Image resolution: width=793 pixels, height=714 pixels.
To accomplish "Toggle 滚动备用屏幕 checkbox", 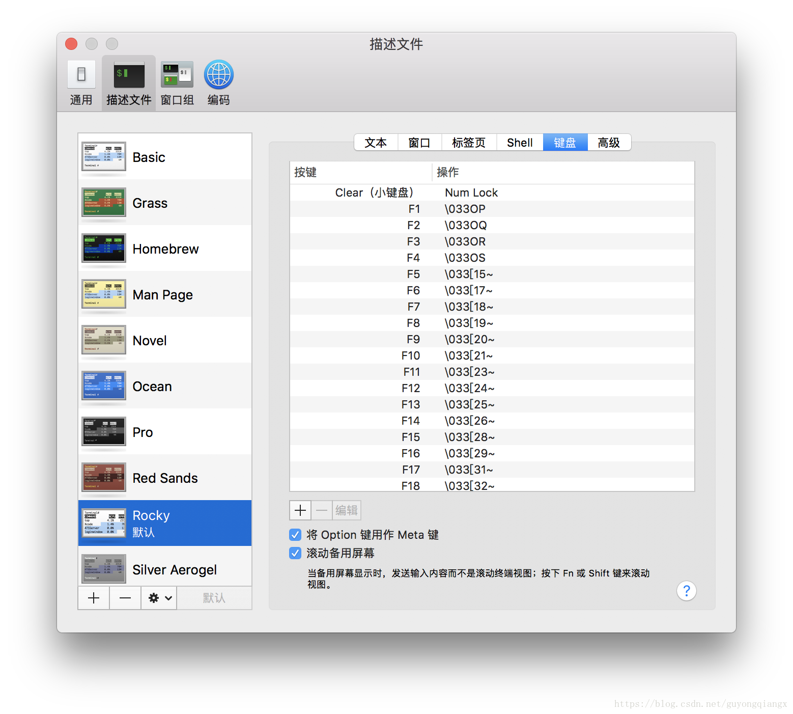I will point(295,553).
